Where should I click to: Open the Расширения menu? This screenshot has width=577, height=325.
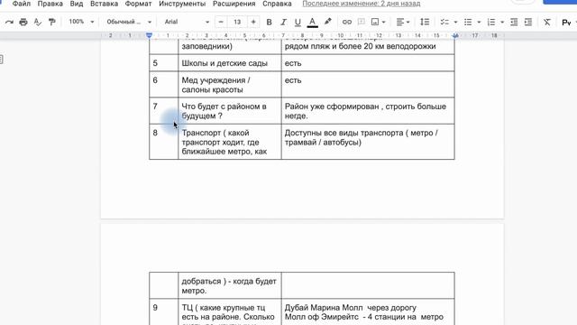[x=234, y=4]
